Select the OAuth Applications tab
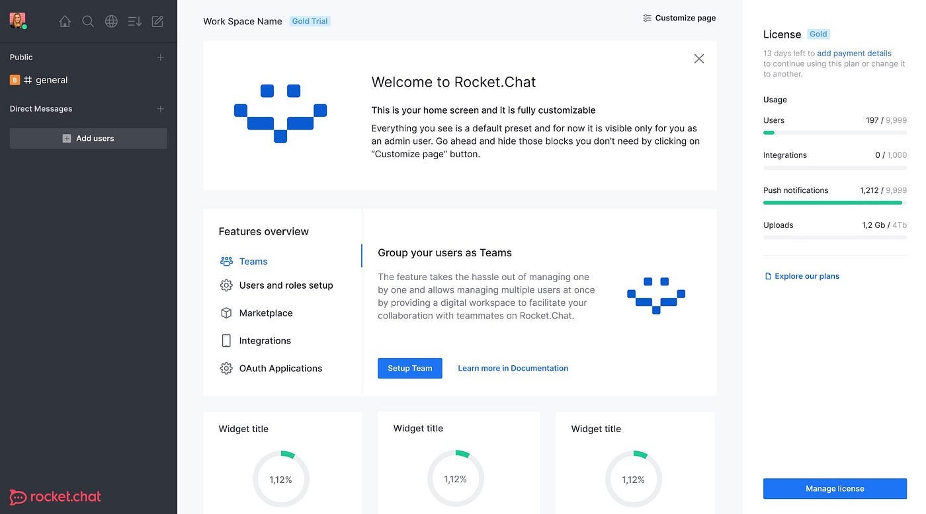 282,369
